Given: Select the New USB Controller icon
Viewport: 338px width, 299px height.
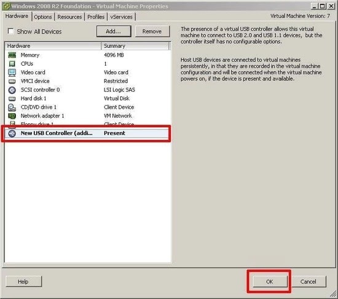Looking at the screenshot, I should tap(12, 133).
